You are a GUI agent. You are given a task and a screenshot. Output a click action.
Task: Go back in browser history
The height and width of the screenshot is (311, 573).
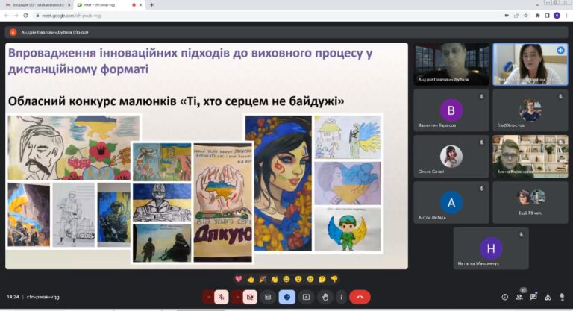(x=7, y=16)
